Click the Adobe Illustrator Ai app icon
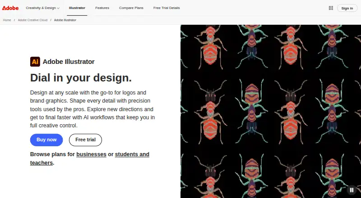The height and width of the screenshot is (198, 361). click(x=35, y=62)
